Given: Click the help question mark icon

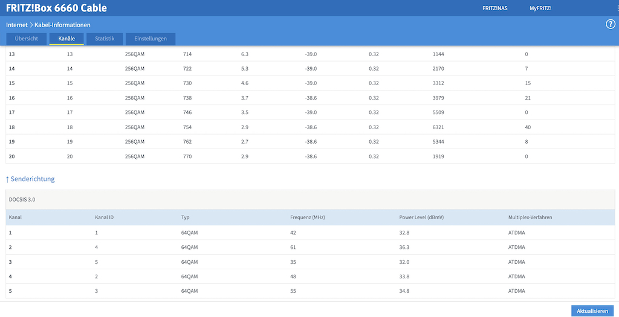Looking at the screenshot, I should pos(610,24).
